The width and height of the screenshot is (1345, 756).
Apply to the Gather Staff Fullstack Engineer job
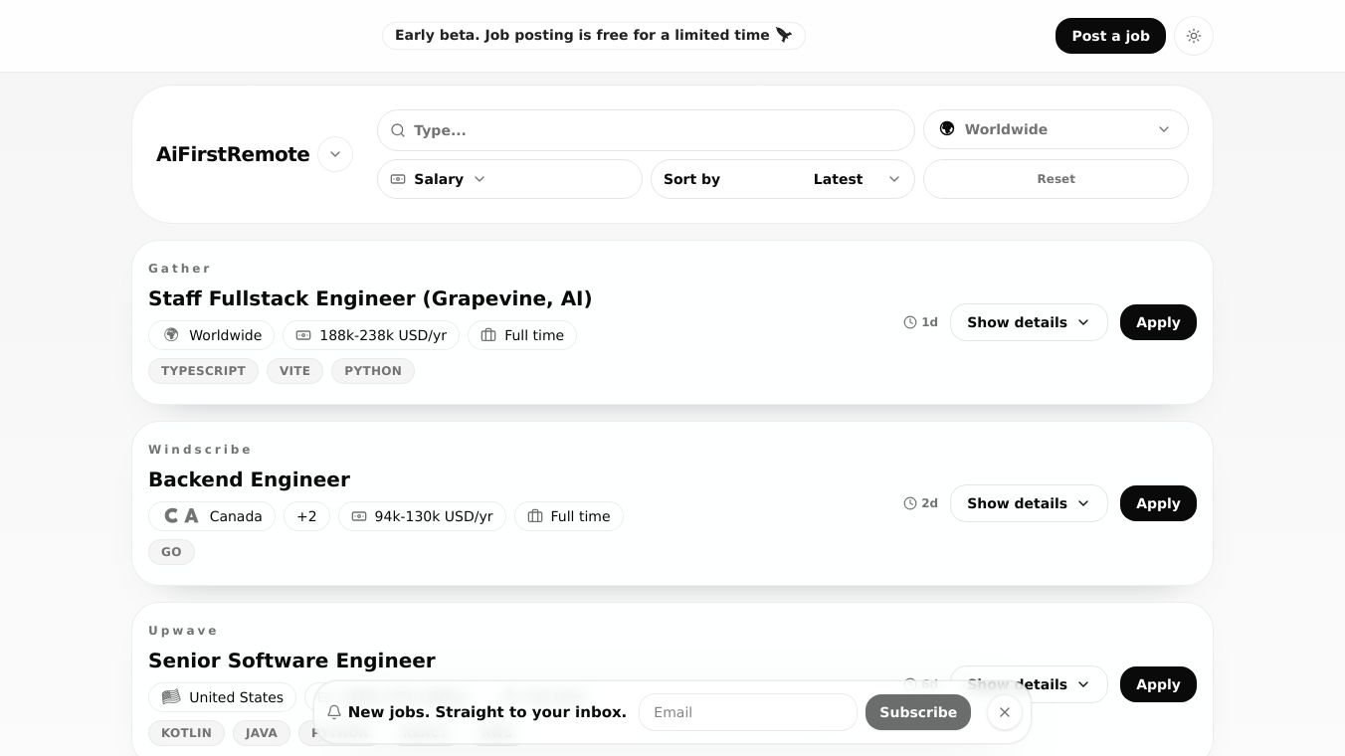tap(1158, 322)
